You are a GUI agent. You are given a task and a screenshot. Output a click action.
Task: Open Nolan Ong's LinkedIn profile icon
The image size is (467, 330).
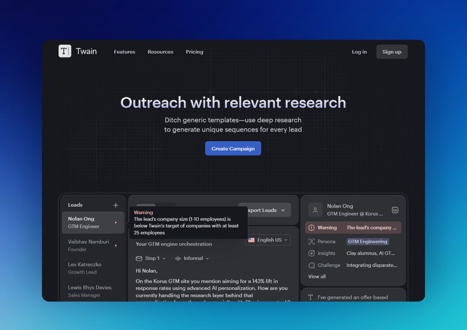click(395, 210)
